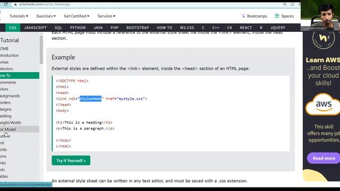This screenshot has width=340, height=191.
Task: Select the CSS tab in top navigation
Action: coord(13,28)
